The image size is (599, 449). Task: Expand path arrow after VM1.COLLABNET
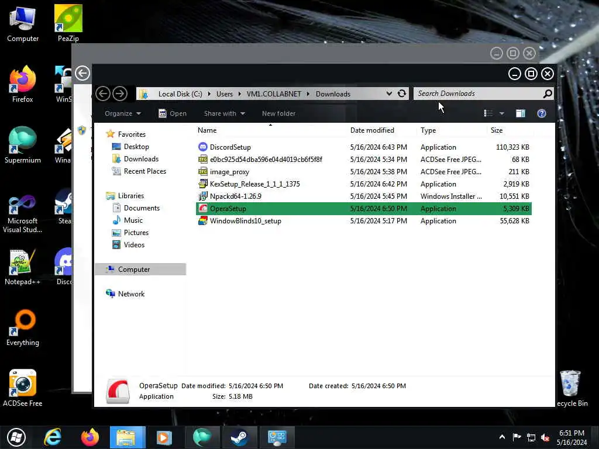(x=308, y=94)
